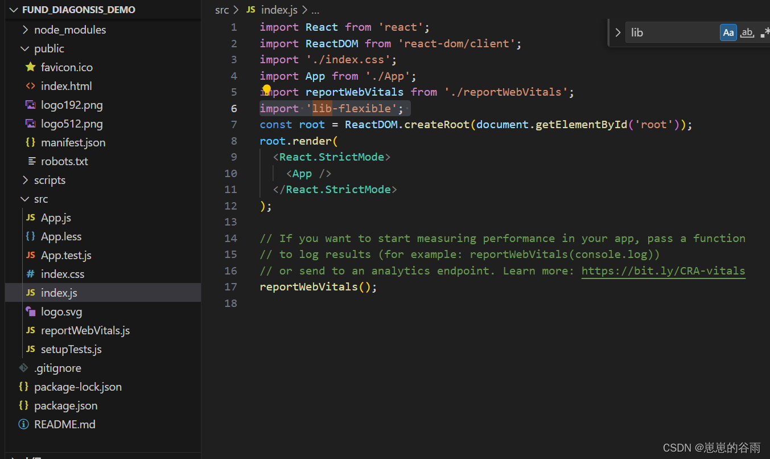Click the JS icon in the breadcrumb
The width and height of the screenshot is (770, 459).
[x=250, y=10]
